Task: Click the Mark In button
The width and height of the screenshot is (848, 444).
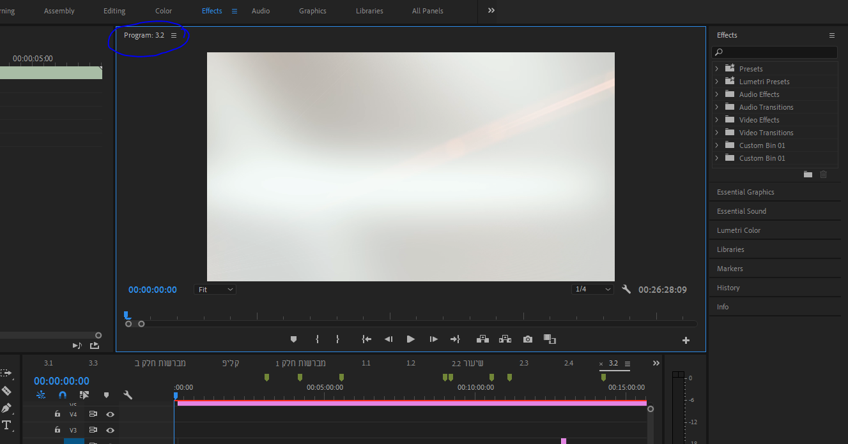Action: [317, 339]
